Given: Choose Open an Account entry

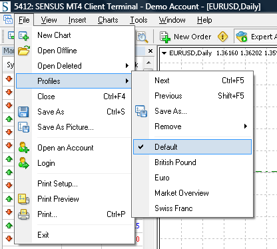Looking at the screenshot, I should pyautogui.click(x=75, y=148).
